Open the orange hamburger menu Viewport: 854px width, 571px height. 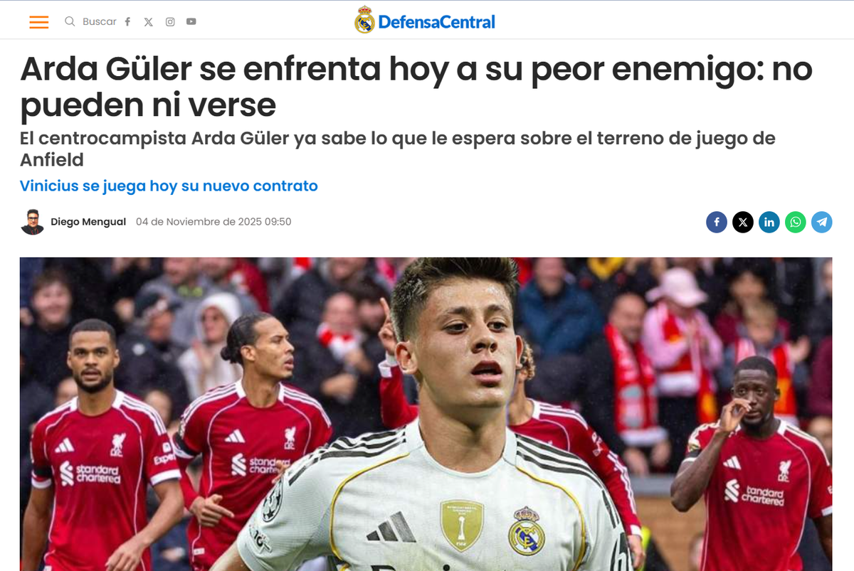pos(39,22)
